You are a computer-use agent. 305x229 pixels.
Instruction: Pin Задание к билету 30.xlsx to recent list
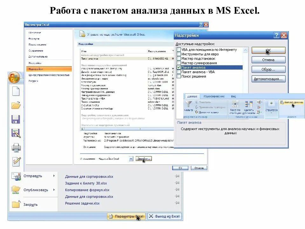coord(177,183)
